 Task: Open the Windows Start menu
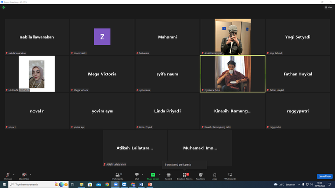pos(4,184)
